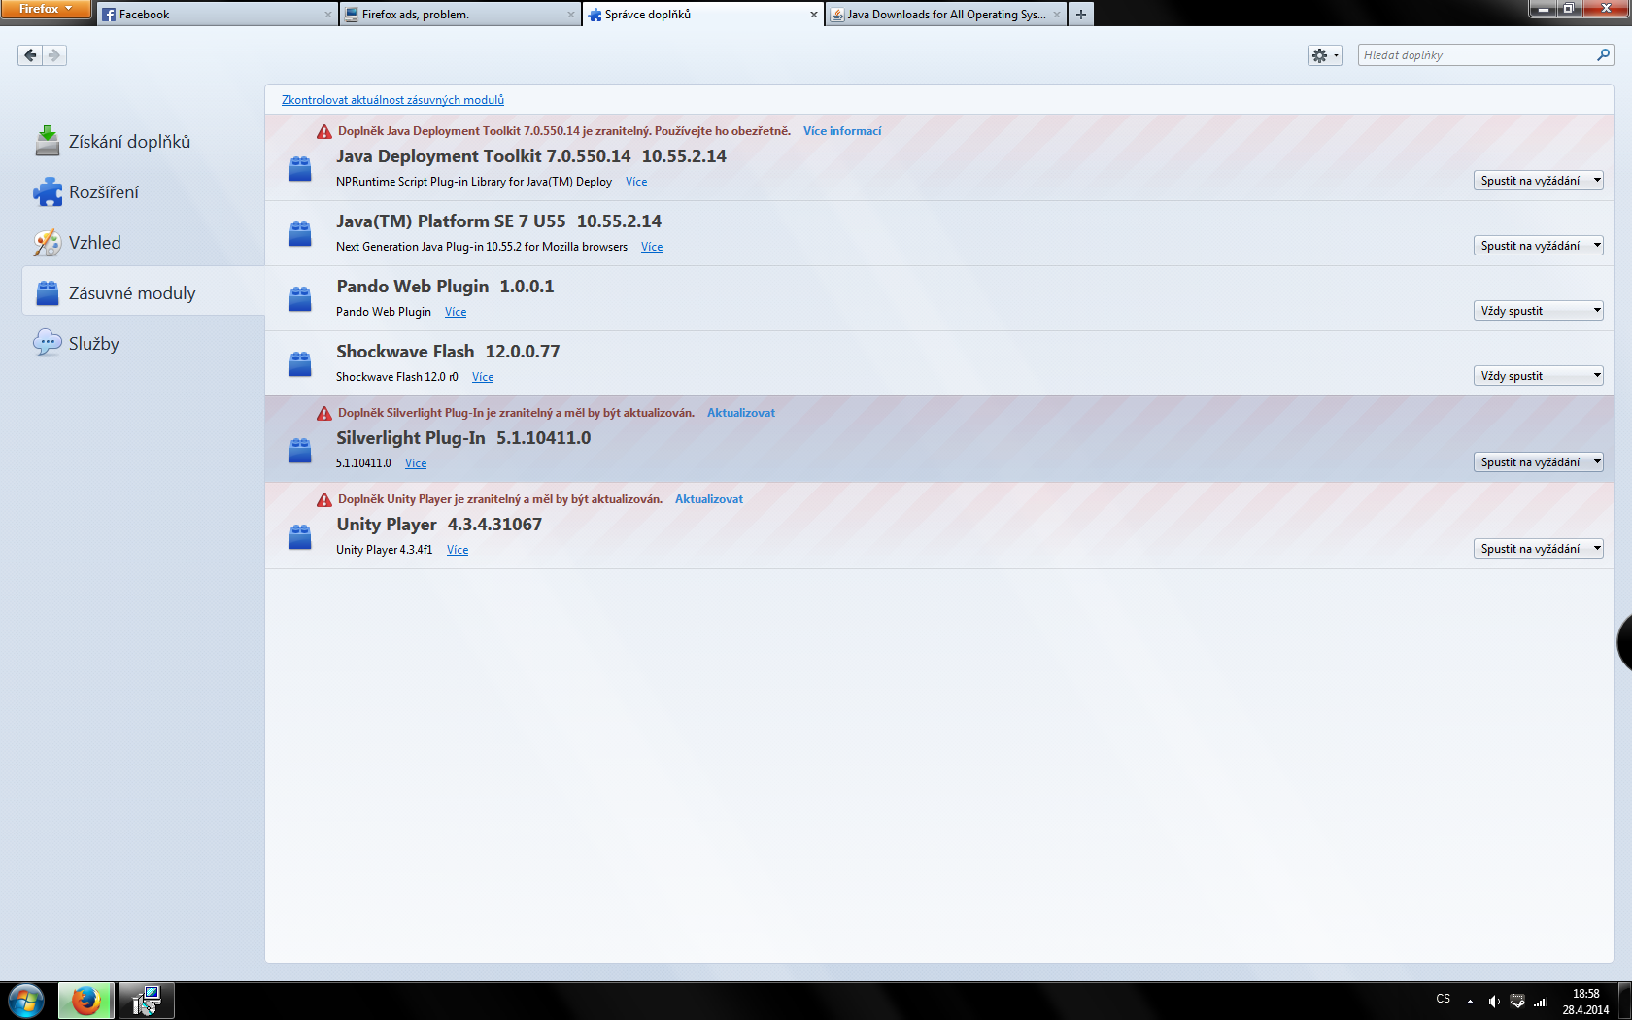Click the Firefox taskbar icon
This screenshot has width=1632, height=1020.
85,1001
